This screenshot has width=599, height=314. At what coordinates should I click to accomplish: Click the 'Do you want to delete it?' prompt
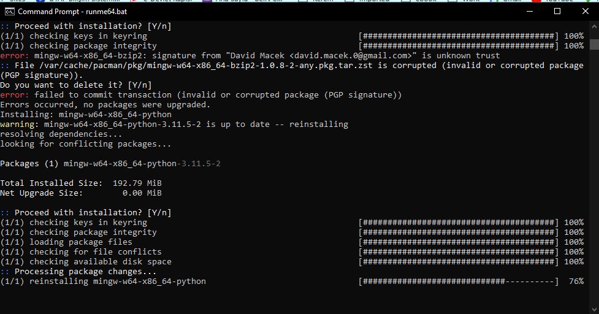click(76, 85)
